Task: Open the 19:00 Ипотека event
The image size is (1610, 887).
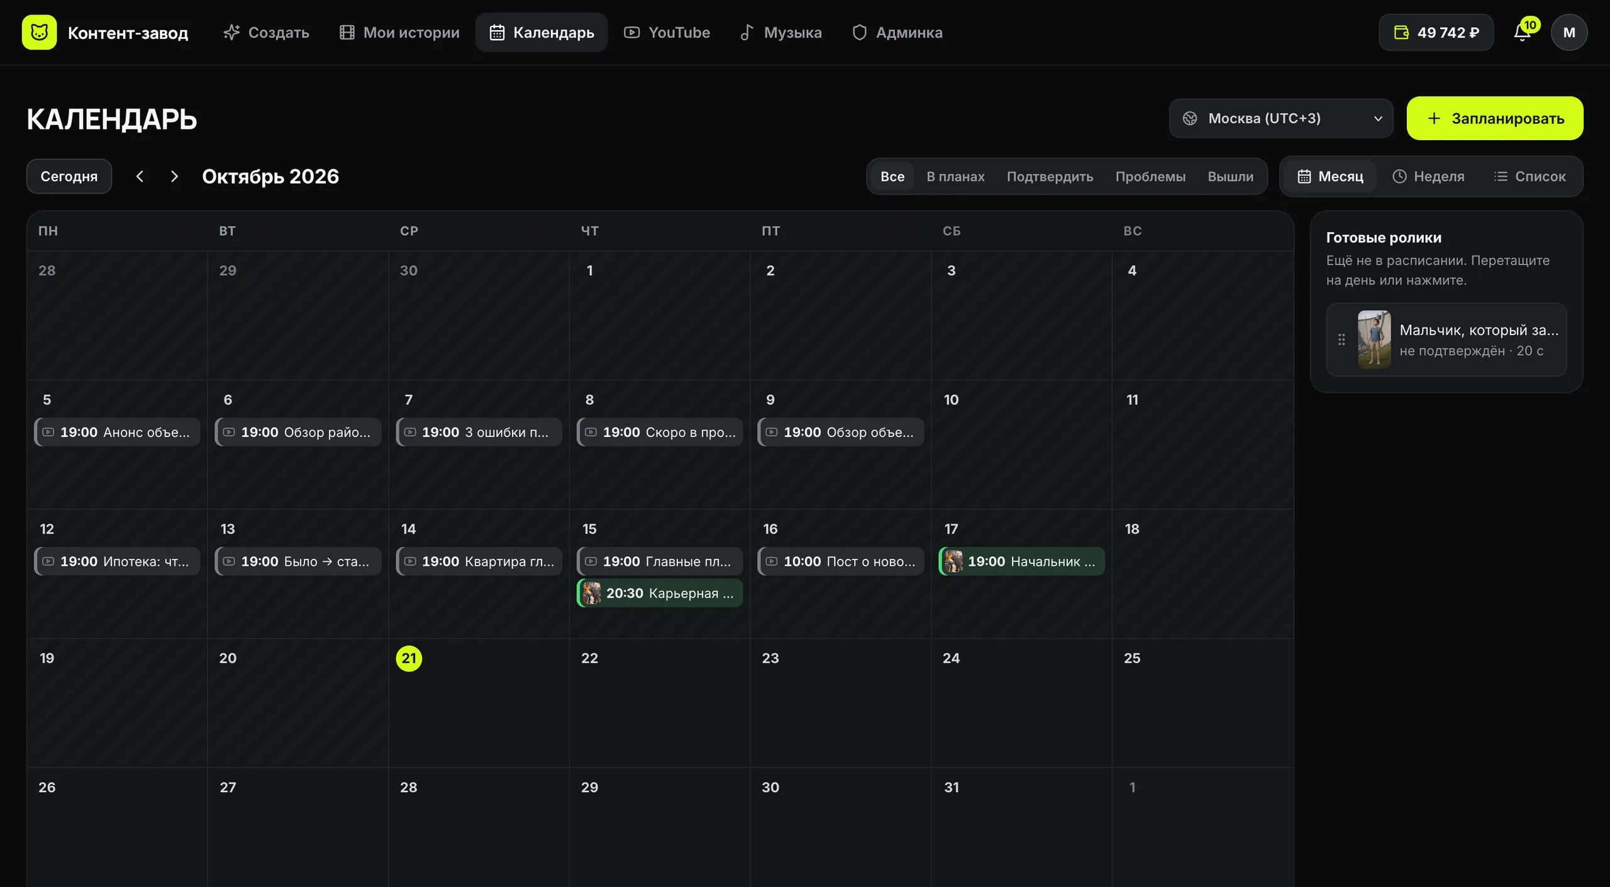Action: point(117,561)
